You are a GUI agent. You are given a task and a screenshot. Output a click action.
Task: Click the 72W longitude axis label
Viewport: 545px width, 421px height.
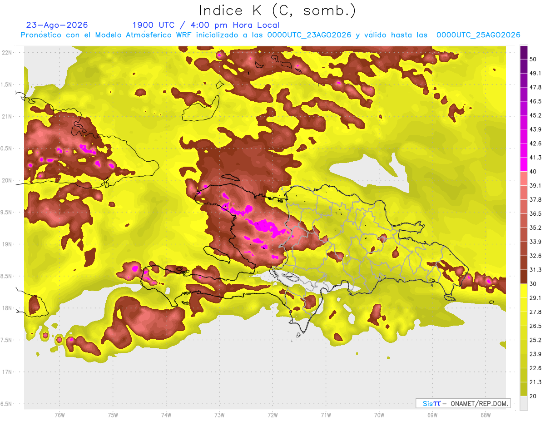pos(272,415)
